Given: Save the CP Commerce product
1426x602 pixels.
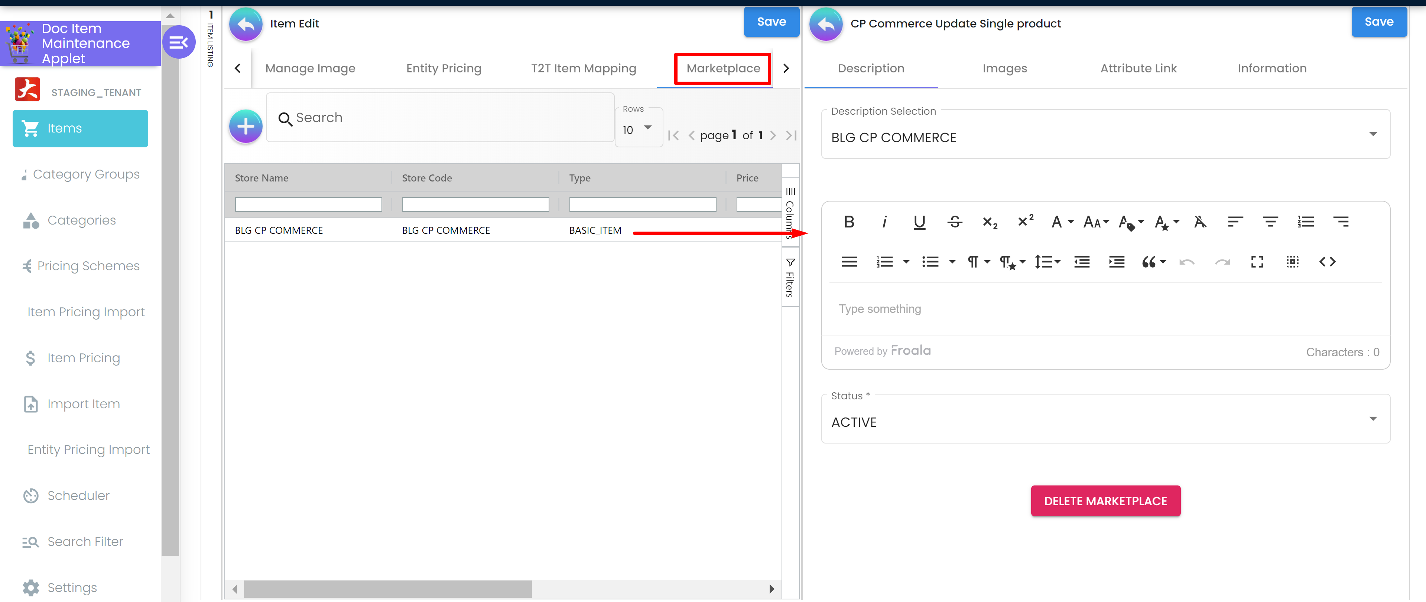Looking at the screenshot, I should point(1378,22).
